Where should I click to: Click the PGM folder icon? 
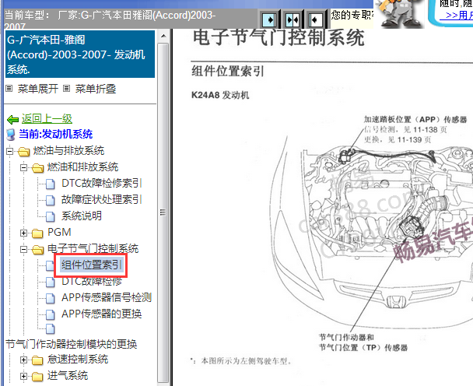[37, 233]
